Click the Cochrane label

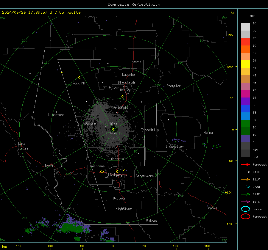tap(97, 166)
